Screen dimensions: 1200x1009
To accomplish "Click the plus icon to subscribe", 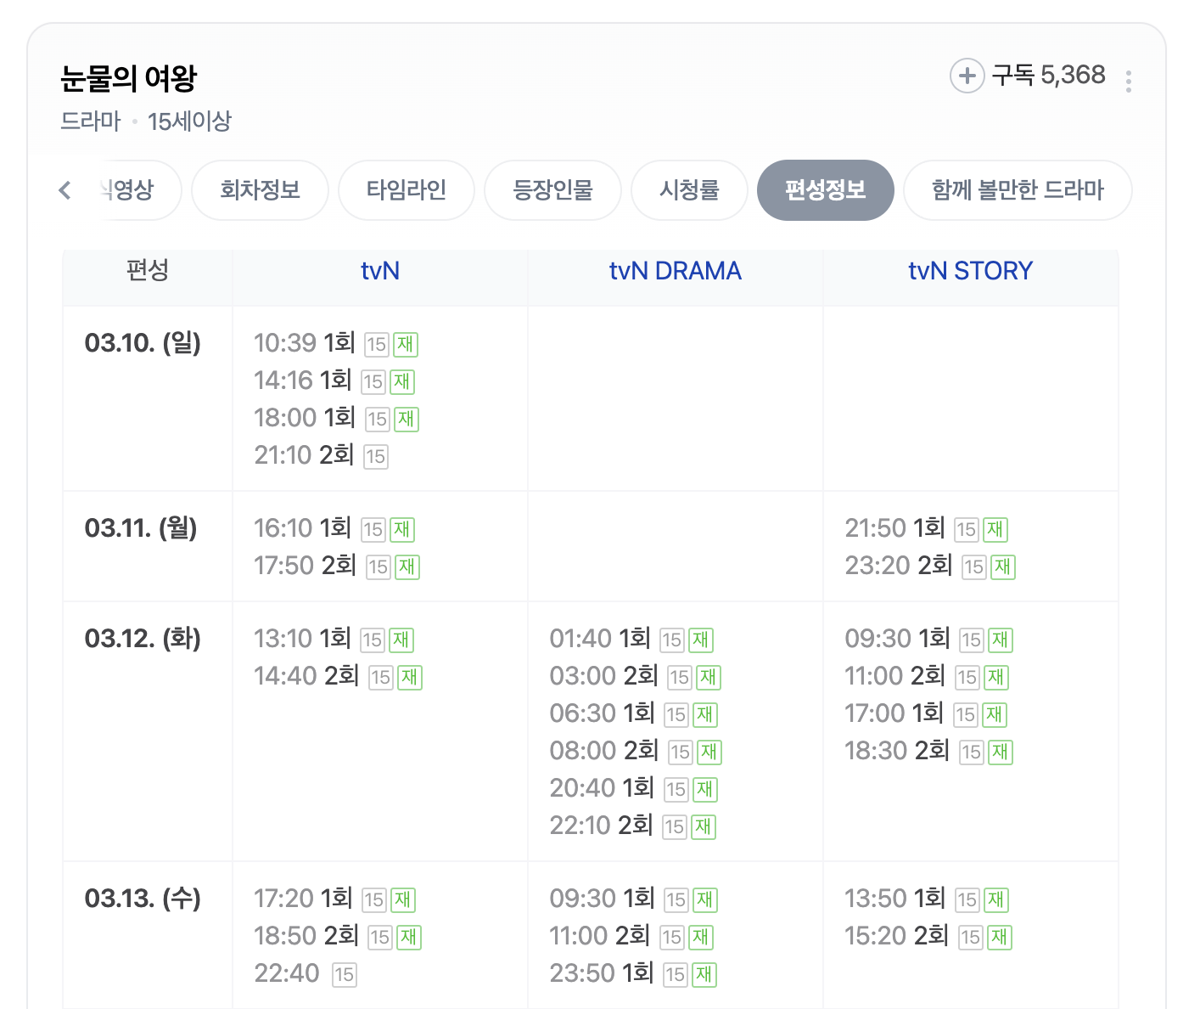I will (967, 76).
